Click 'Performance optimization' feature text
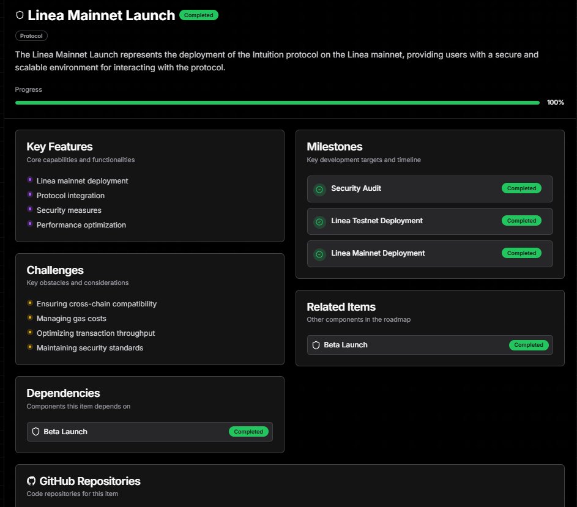This screenshot has width=577, height=507. click(81, 225)
